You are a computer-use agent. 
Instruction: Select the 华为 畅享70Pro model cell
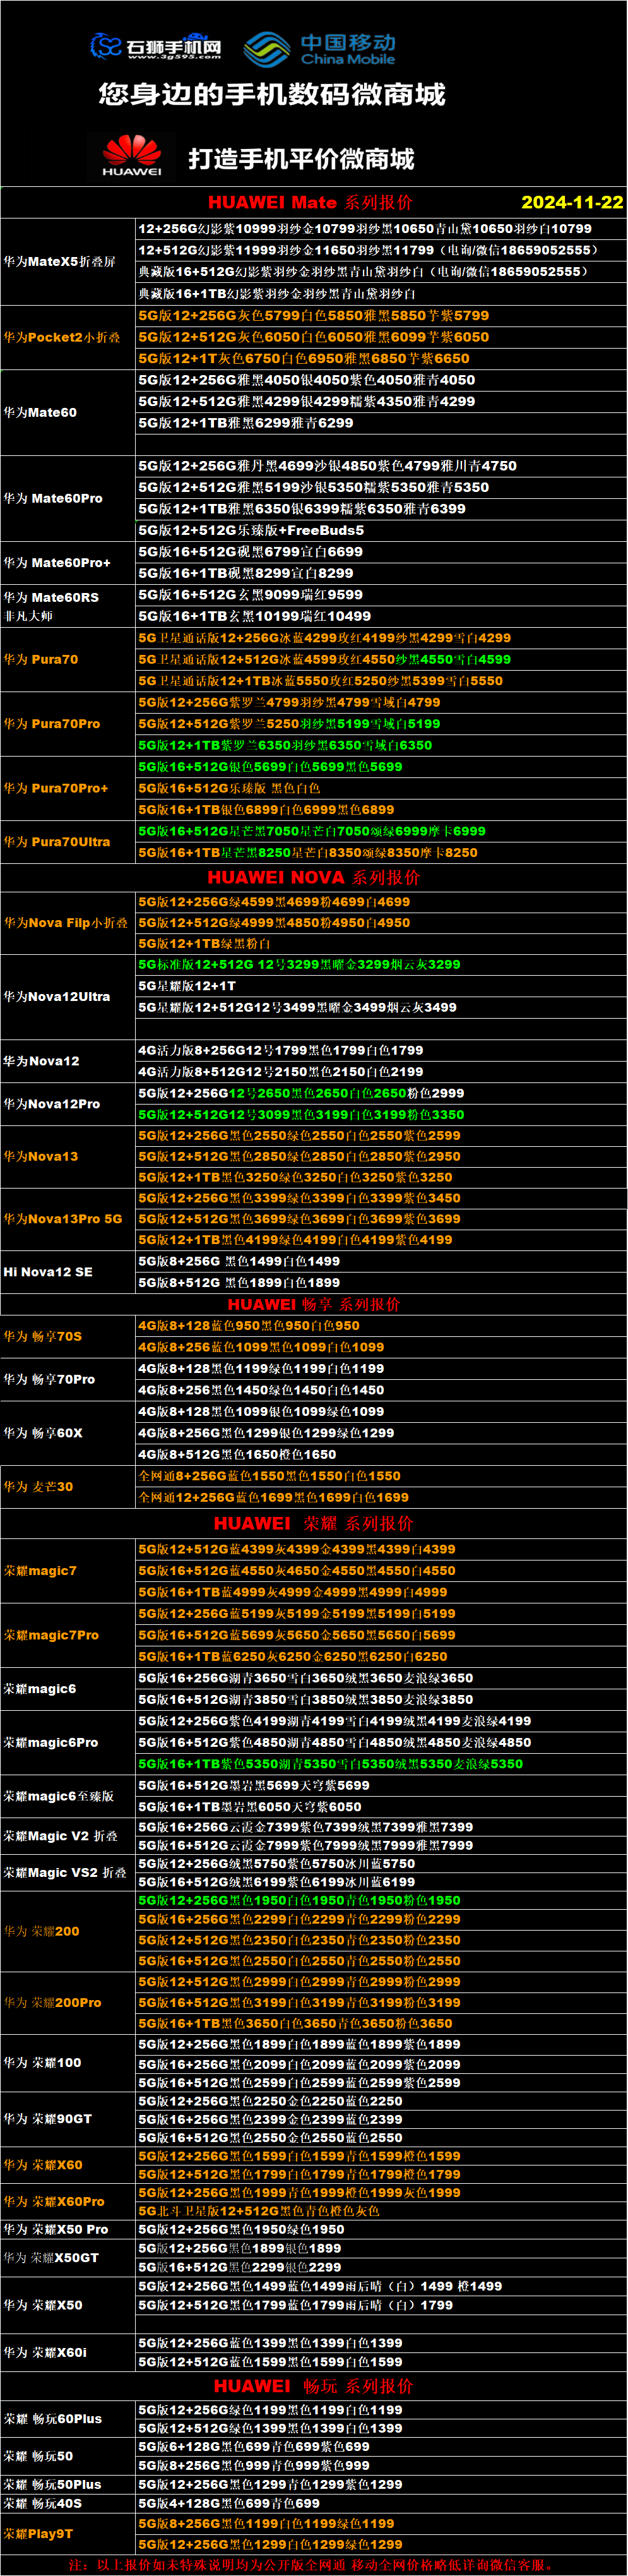tap(67, 1379)
